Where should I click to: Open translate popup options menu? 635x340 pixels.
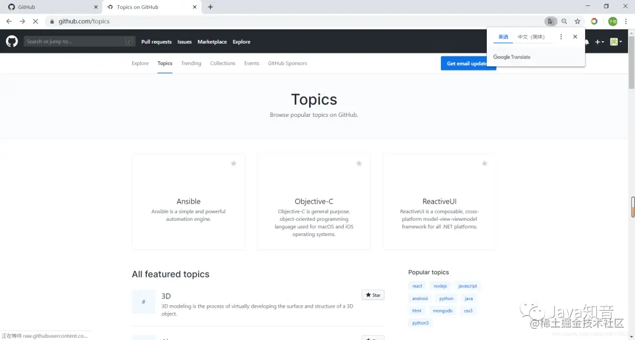(561, 37)
